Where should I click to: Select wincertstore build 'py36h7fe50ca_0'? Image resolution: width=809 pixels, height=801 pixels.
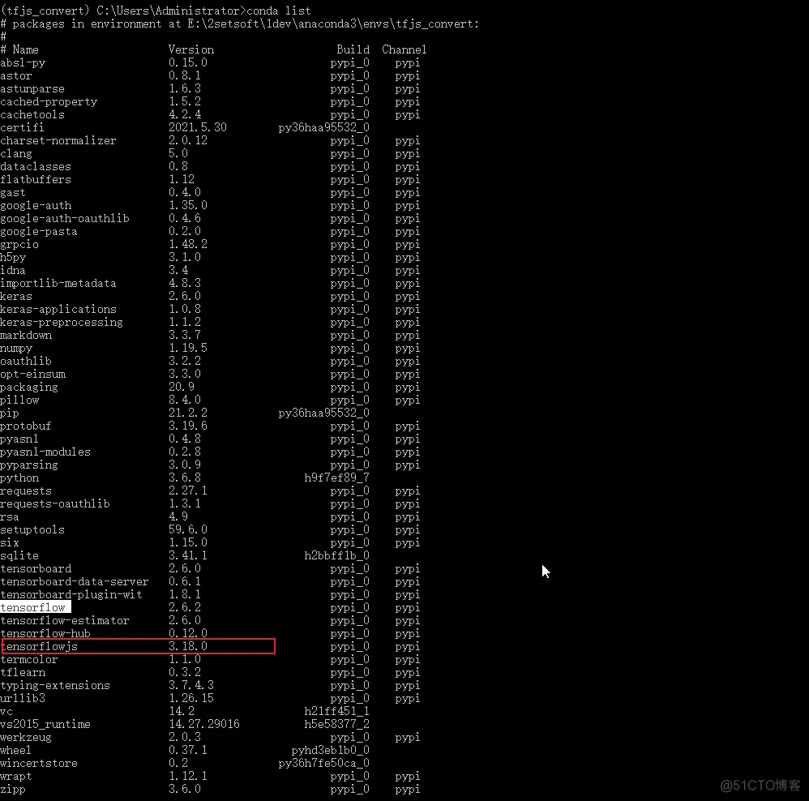pyautogui.click(x=324, y=764)
